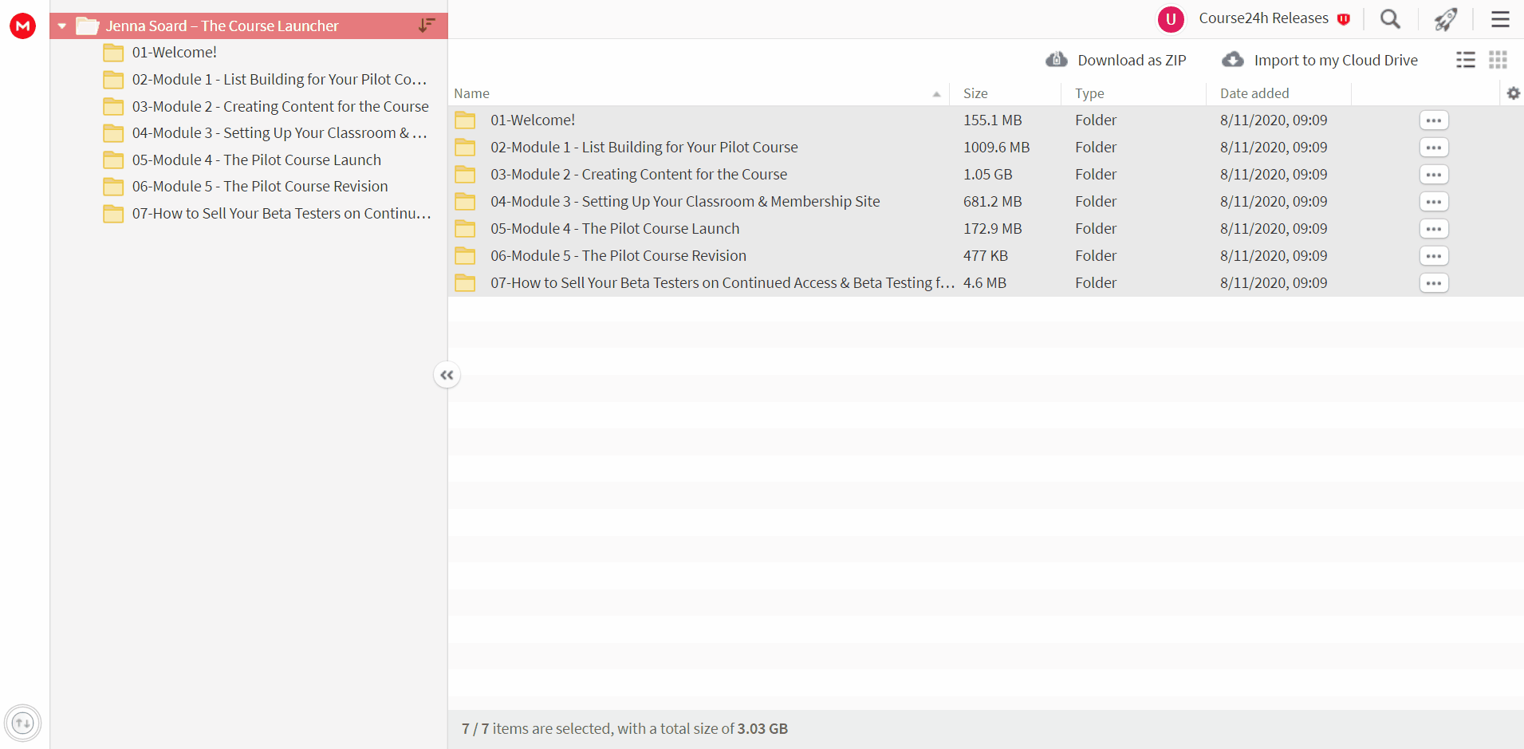Open the search magnifier icon
This screenshot has height=749, width=1524.
(x=1390, y=19)
